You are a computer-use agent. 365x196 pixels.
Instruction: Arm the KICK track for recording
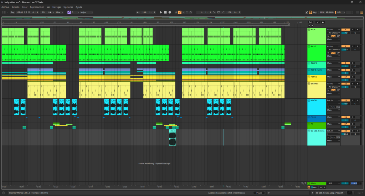click(357, 30)
